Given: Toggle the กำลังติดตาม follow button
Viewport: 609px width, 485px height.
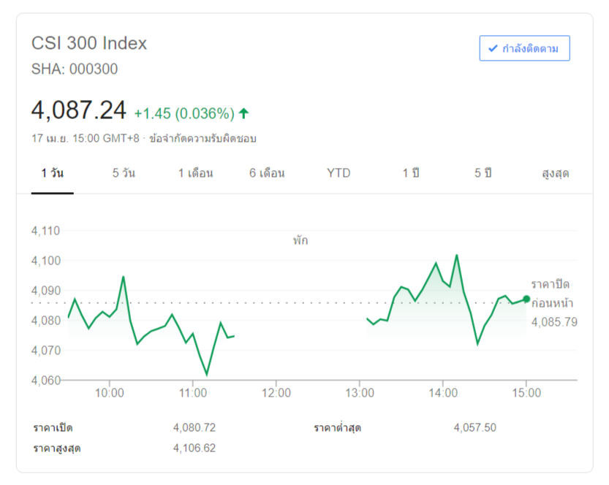Looking at the screenshot, I should tap(524, 48).
